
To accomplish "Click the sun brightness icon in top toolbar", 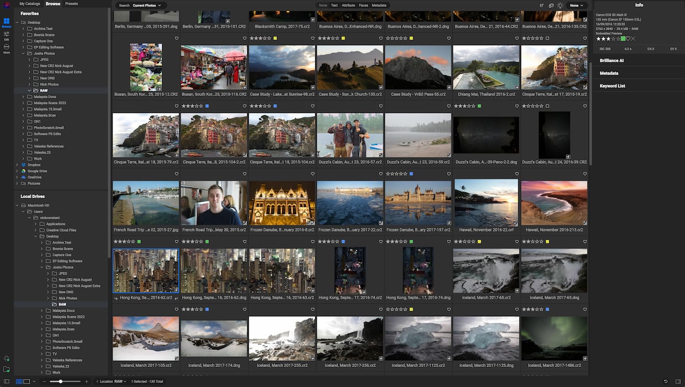I will 561,6.
